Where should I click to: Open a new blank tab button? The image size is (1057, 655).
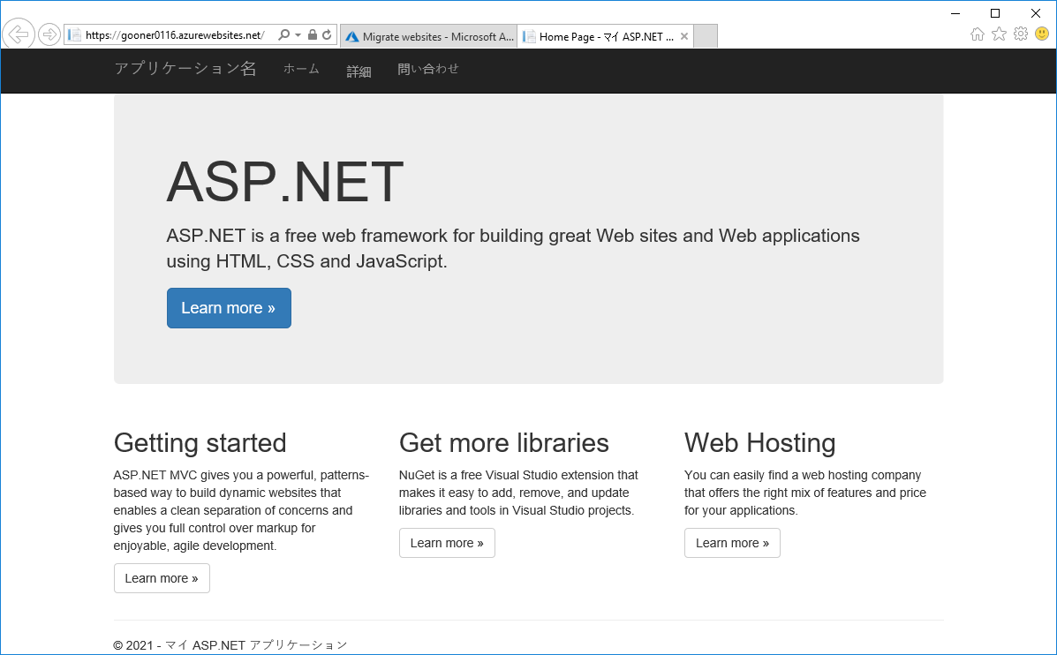[706, 36]
